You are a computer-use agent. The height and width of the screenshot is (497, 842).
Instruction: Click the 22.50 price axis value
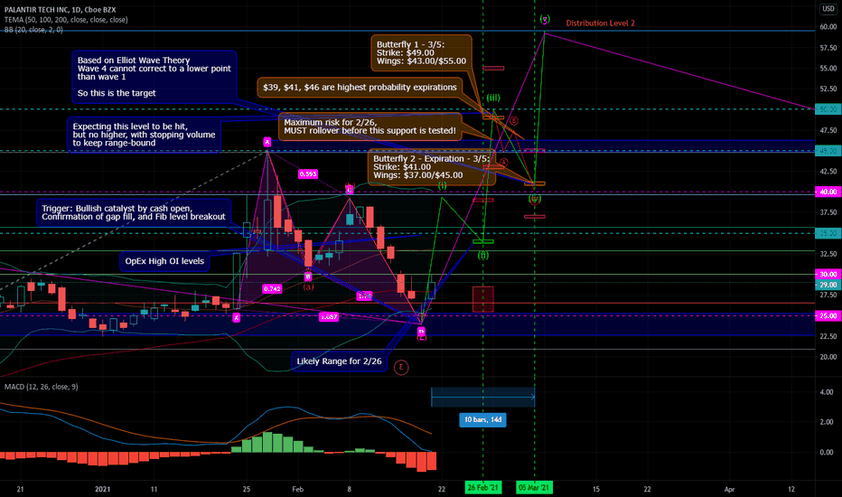pos(828,336)
